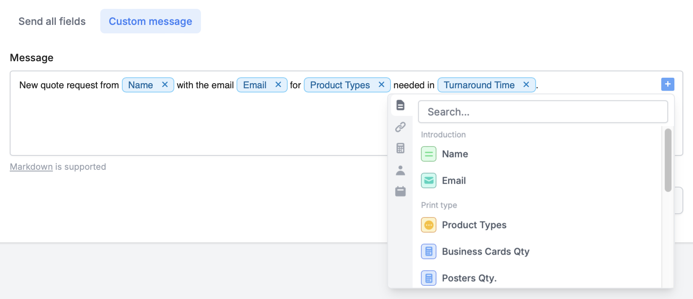Click the Business Cards Qty calculator icon

click(x=429, y=252)
